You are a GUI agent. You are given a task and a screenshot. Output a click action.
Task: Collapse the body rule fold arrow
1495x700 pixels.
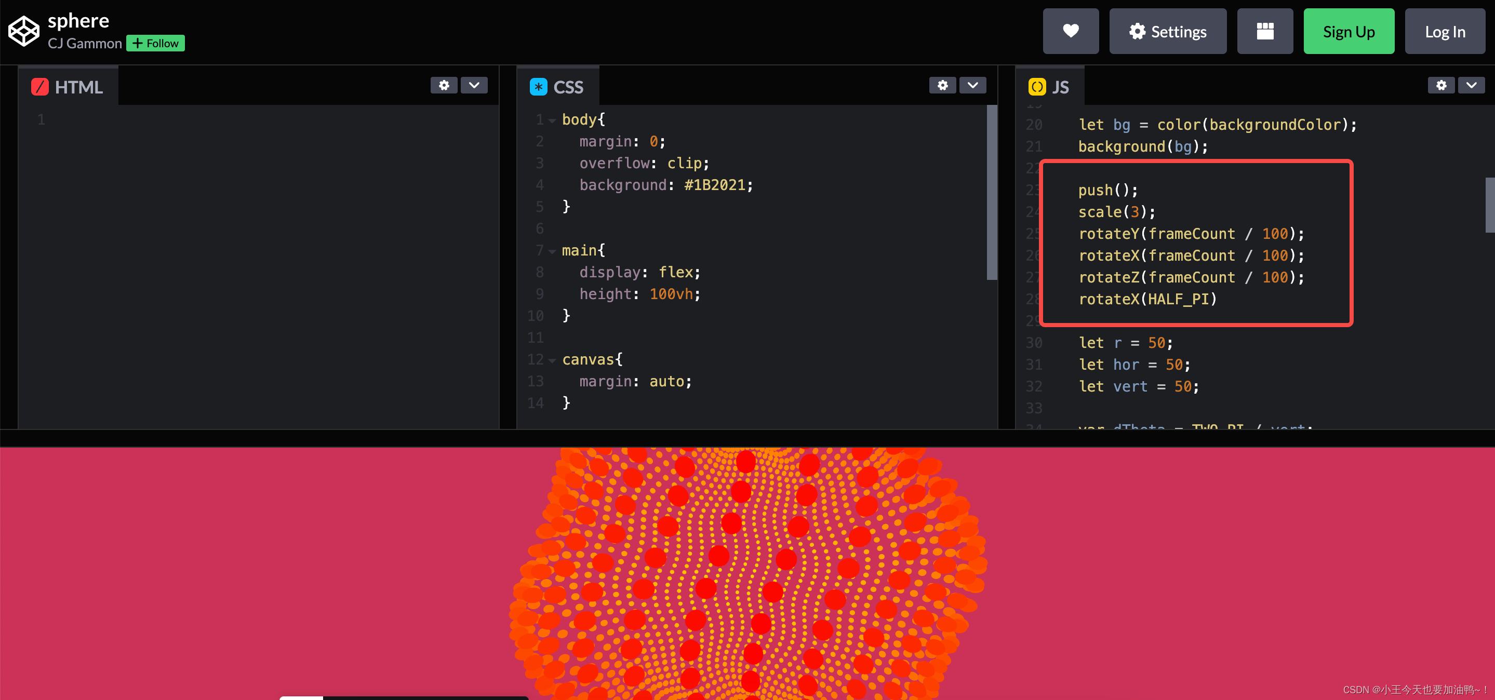pyautogui.click(x=552, y=120)
